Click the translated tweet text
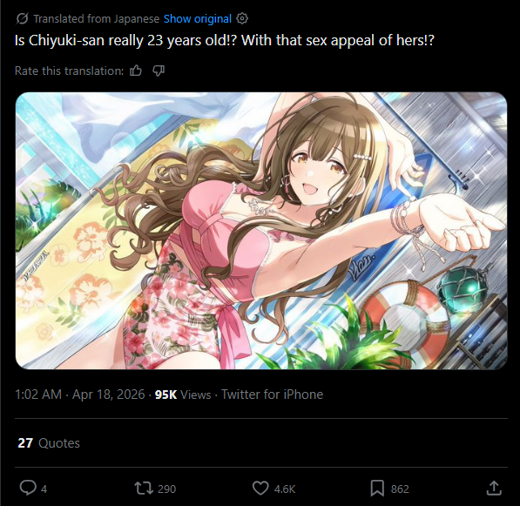The image size is (520, 506). click(x=225, y=40)
